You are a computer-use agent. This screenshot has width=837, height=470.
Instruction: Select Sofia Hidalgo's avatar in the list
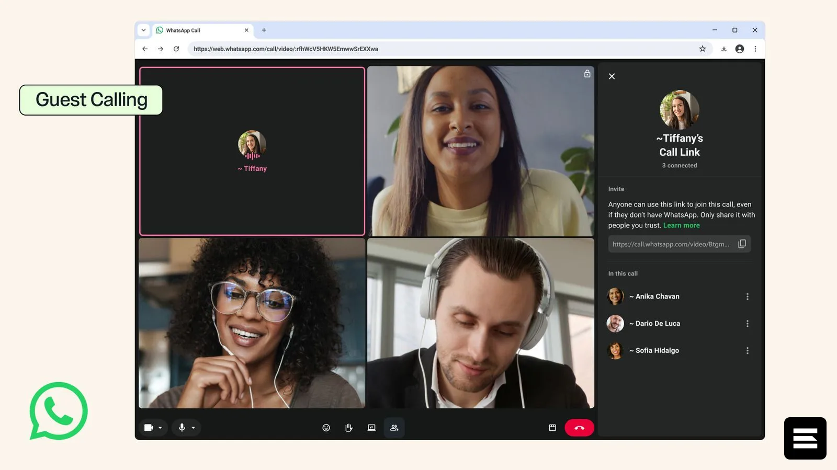pos(615,351)
